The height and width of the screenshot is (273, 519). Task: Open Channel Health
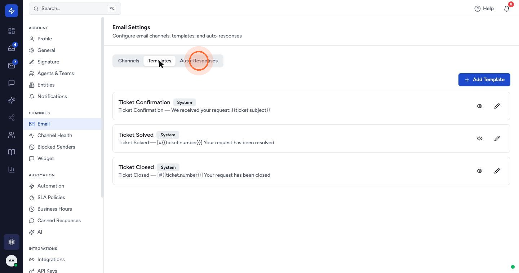62,135
